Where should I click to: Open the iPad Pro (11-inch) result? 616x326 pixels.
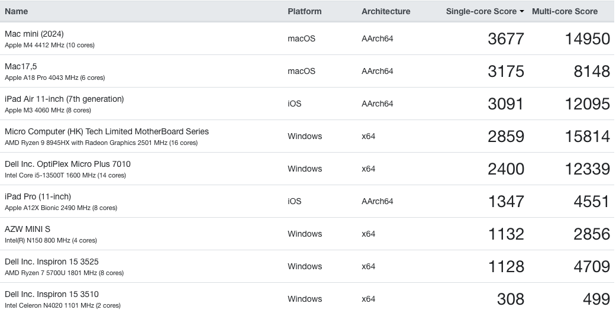tap(38, 197)
